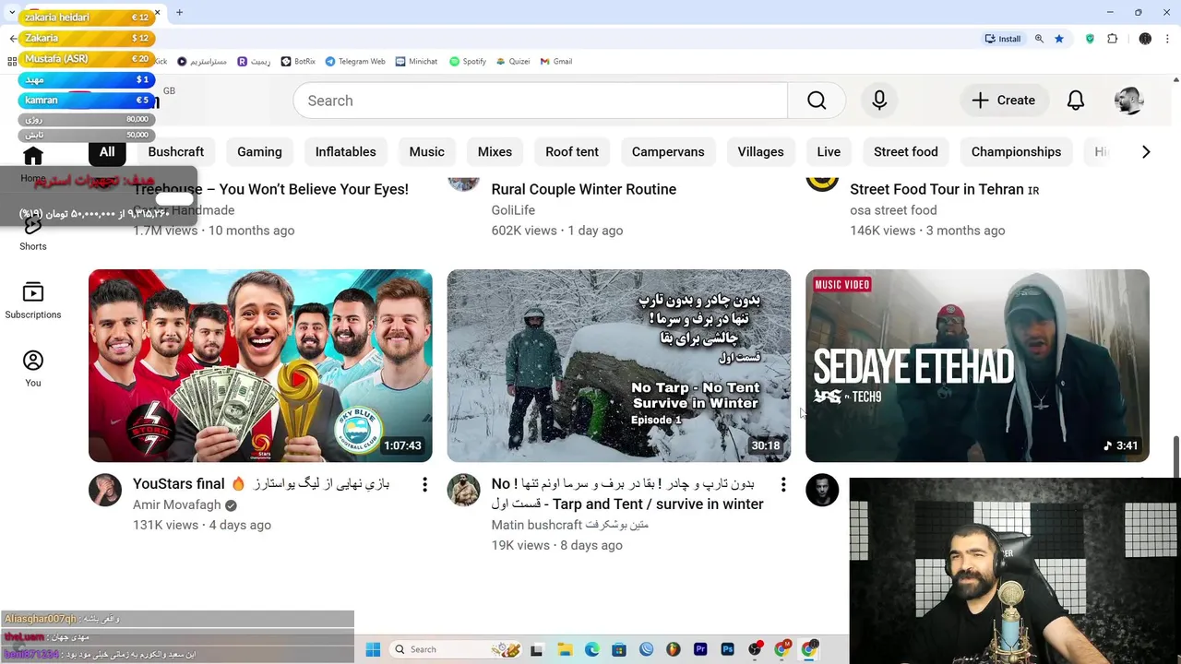Open Minichat bookmark
Screen dimensions: 1181x664
pyautogui.click(x=416, y=62)
